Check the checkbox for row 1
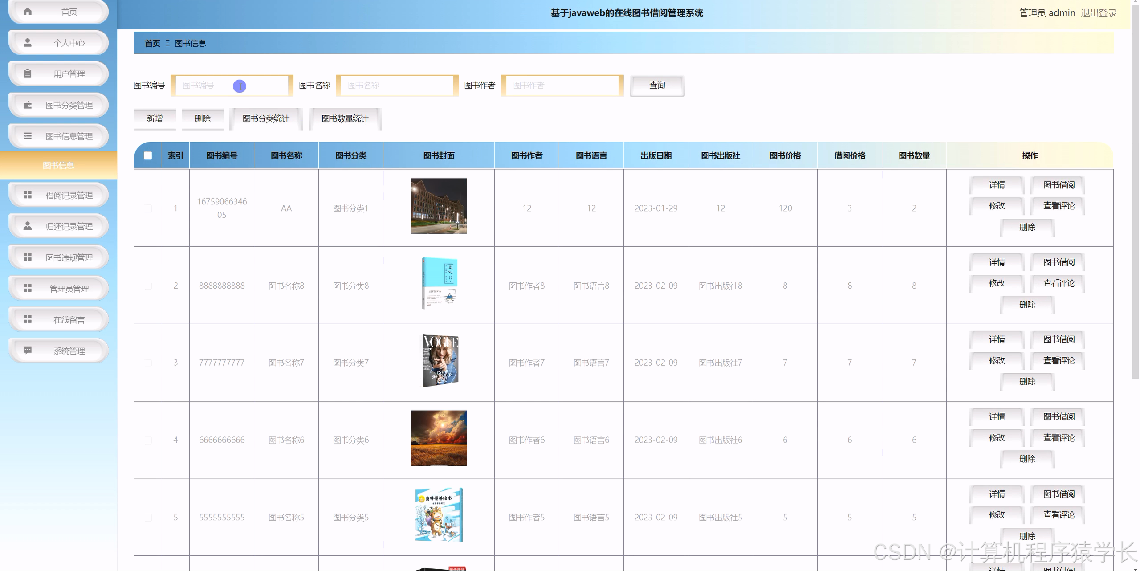 [148, 208]
